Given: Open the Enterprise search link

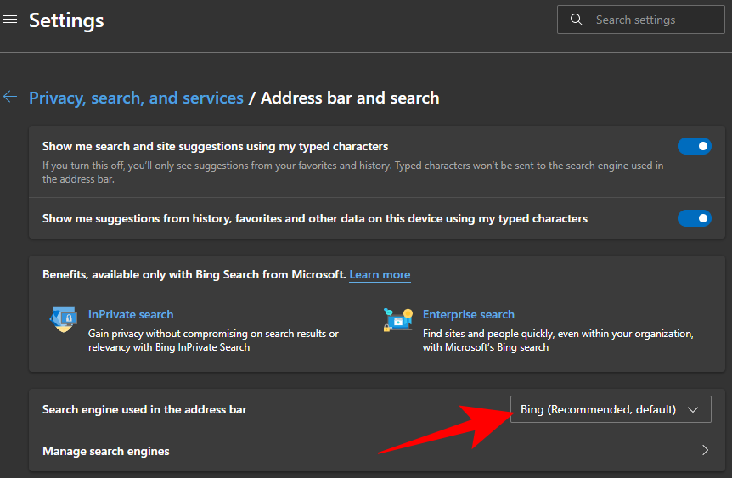Looking at the screenshot, I should (469, 314).
